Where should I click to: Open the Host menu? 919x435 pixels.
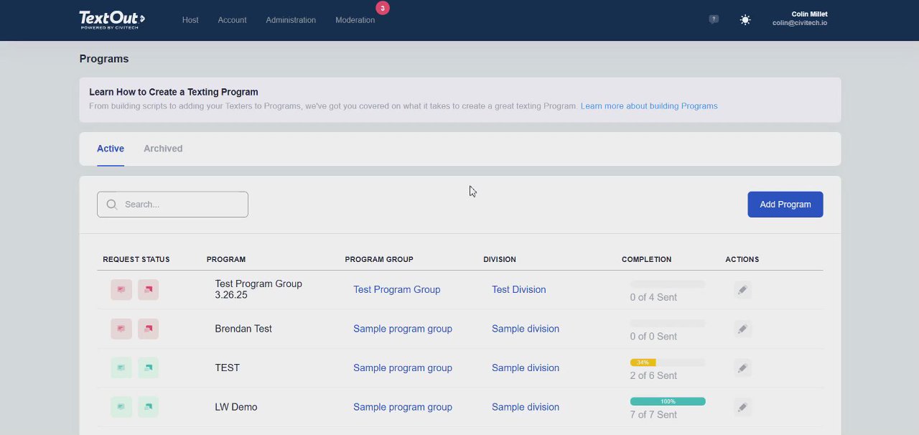point(190,20)
